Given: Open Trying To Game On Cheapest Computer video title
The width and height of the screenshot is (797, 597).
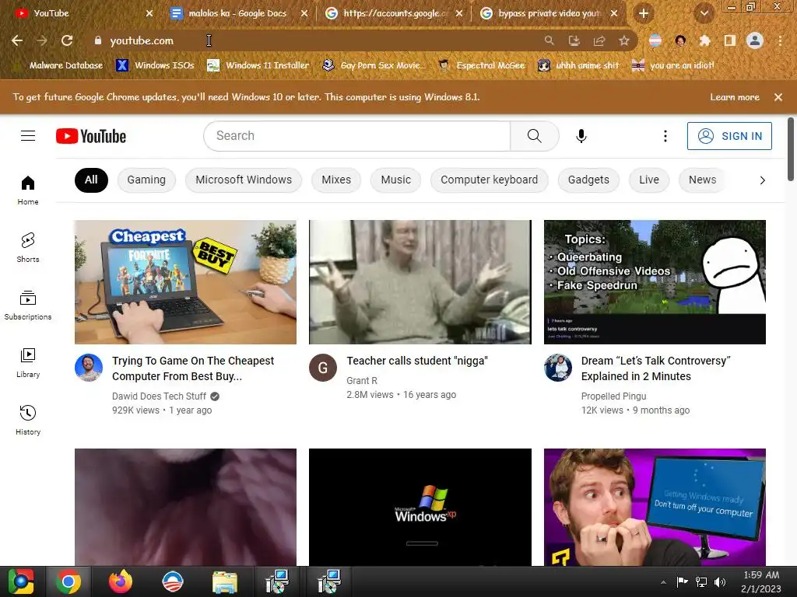Looking at the screenshot, I should (193, 368).
